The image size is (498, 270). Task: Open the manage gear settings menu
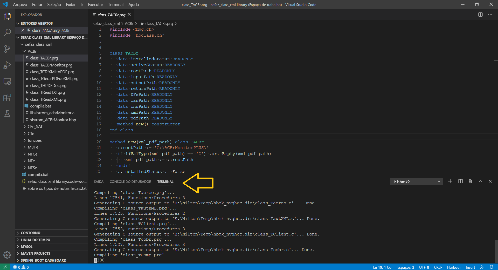click(x=7, y=255)
